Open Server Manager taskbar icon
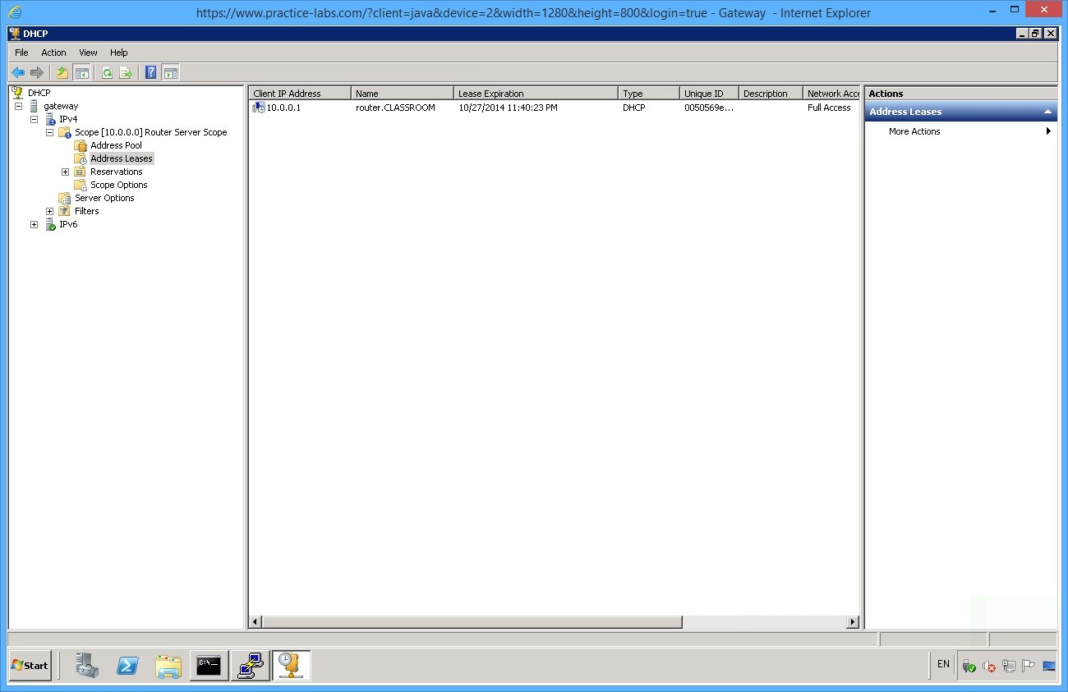1068x692 pixels. (x=87, y=666)
